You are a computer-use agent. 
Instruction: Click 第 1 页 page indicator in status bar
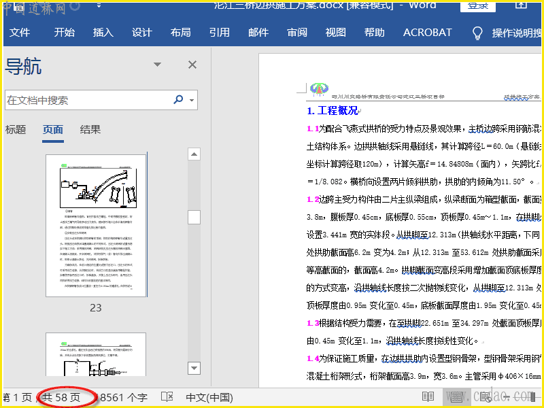point(18,398)
